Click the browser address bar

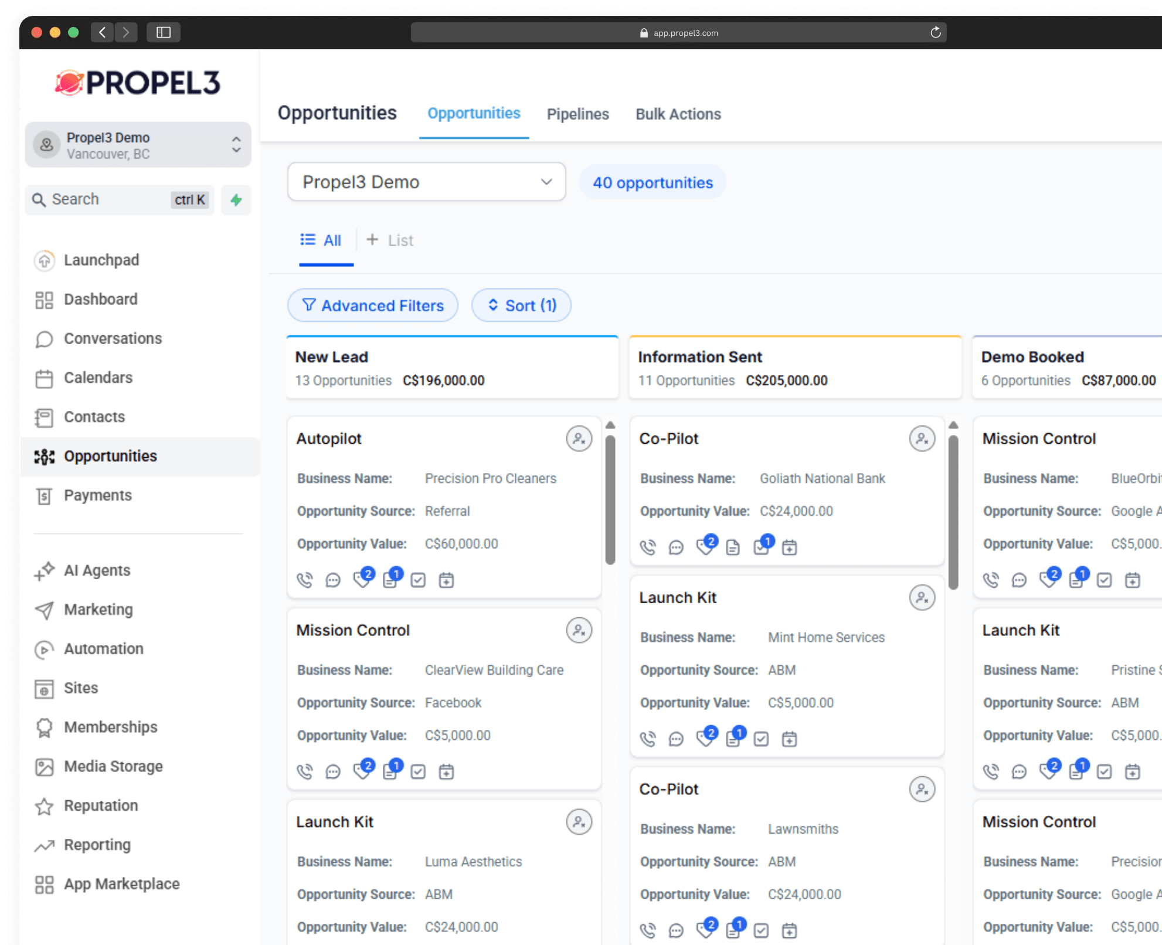[678, 32]
